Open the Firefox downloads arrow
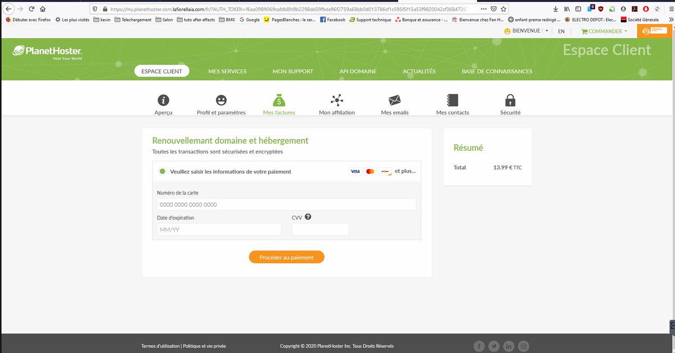Viewport: 675px width, 353px height. click(x=556, y=9)
